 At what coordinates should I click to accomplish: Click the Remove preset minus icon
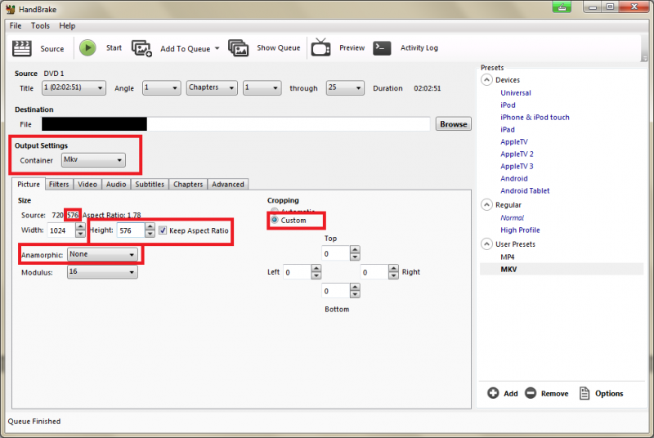click(x=530, y=393)
